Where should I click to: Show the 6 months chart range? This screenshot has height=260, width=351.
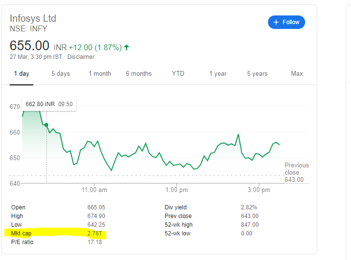coord(139,74)
